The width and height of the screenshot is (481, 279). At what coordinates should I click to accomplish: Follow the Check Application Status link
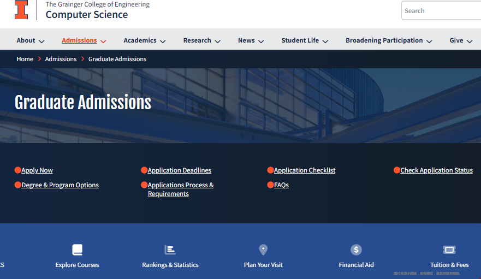pos(436,170)
